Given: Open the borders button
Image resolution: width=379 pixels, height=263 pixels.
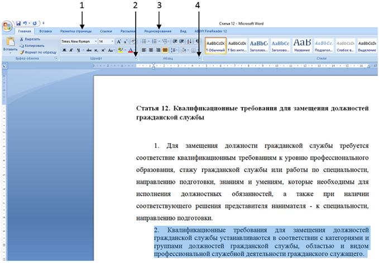Looking at the screenshot, I should (193, 50).
